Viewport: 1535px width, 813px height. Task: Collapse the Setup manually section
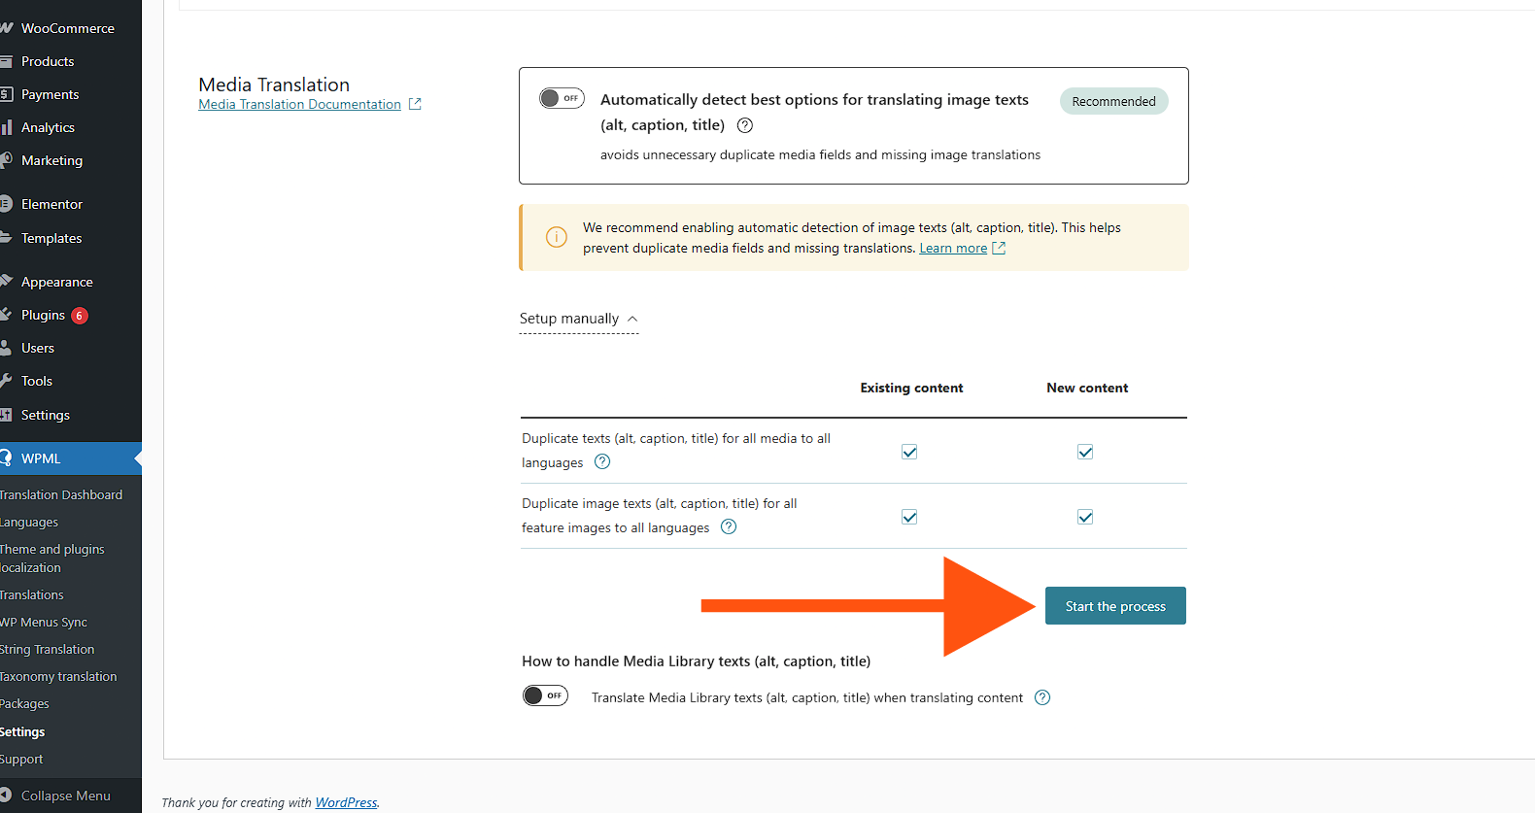(x=579, y=319)
